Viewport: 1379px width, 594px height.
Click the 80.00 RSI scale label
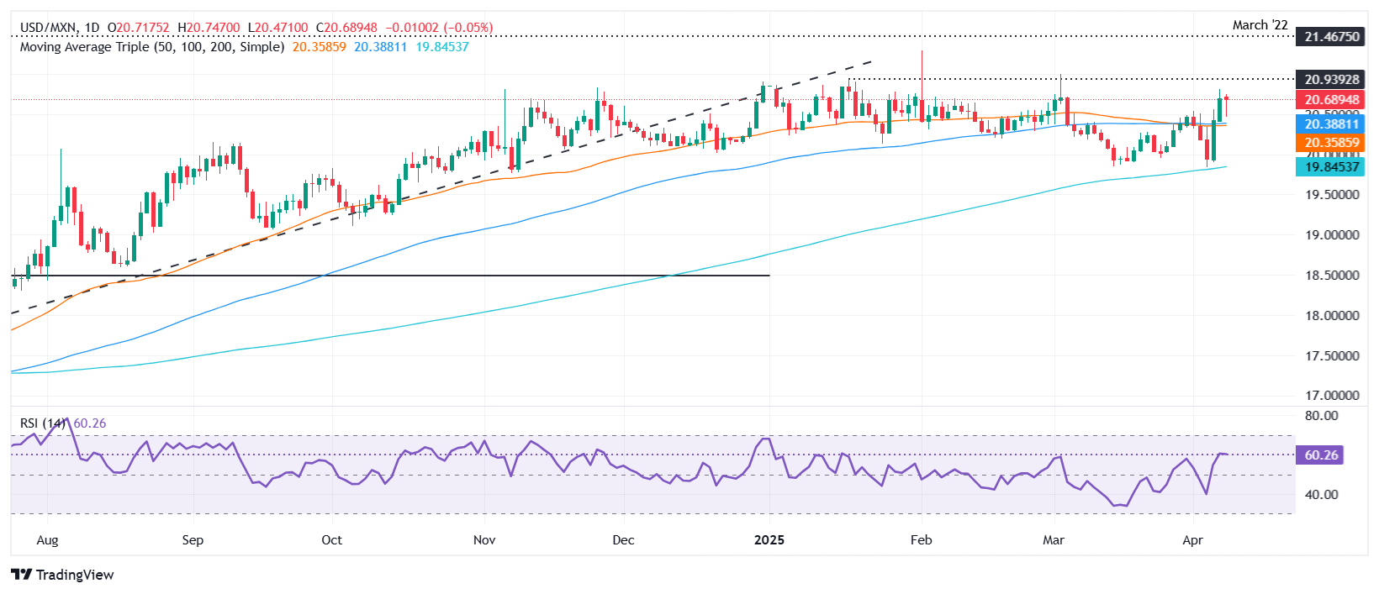click(x=1320, y=416)
